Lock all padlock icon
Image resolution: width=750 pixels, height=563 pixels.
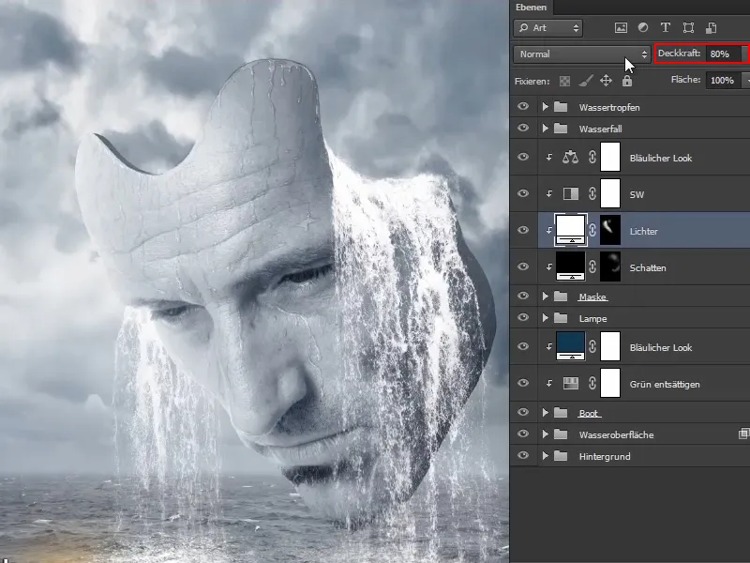click(627, 81)
